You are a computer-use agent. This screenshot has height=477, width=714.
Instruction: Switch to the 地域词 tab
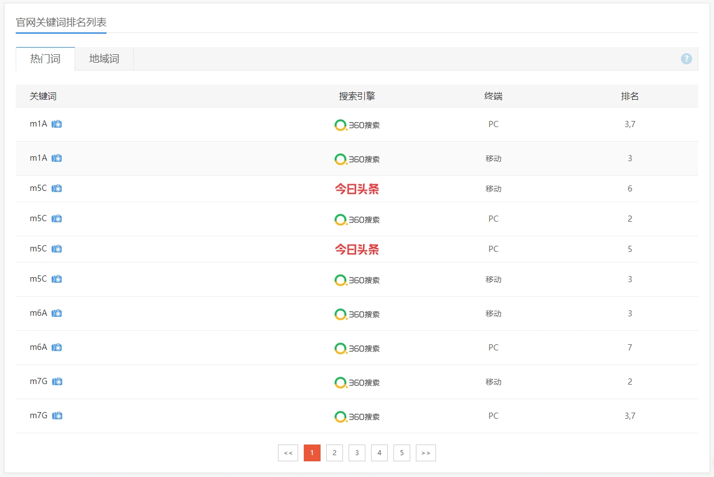click(x=104, y=59)
